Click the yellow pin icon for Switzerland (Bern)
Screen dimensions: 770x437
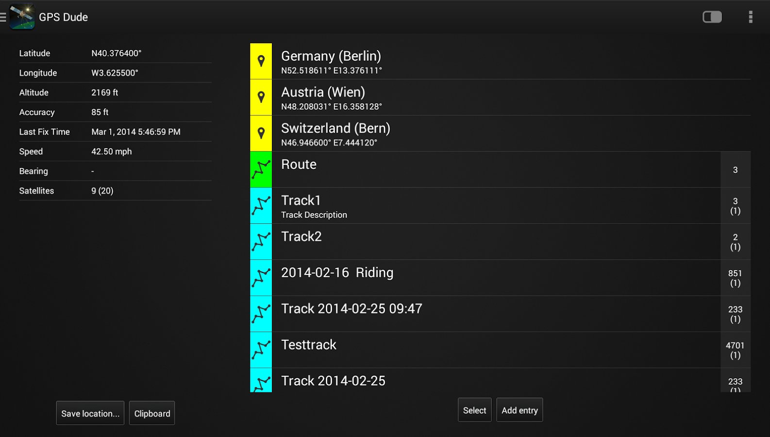[x=261, y=133]
